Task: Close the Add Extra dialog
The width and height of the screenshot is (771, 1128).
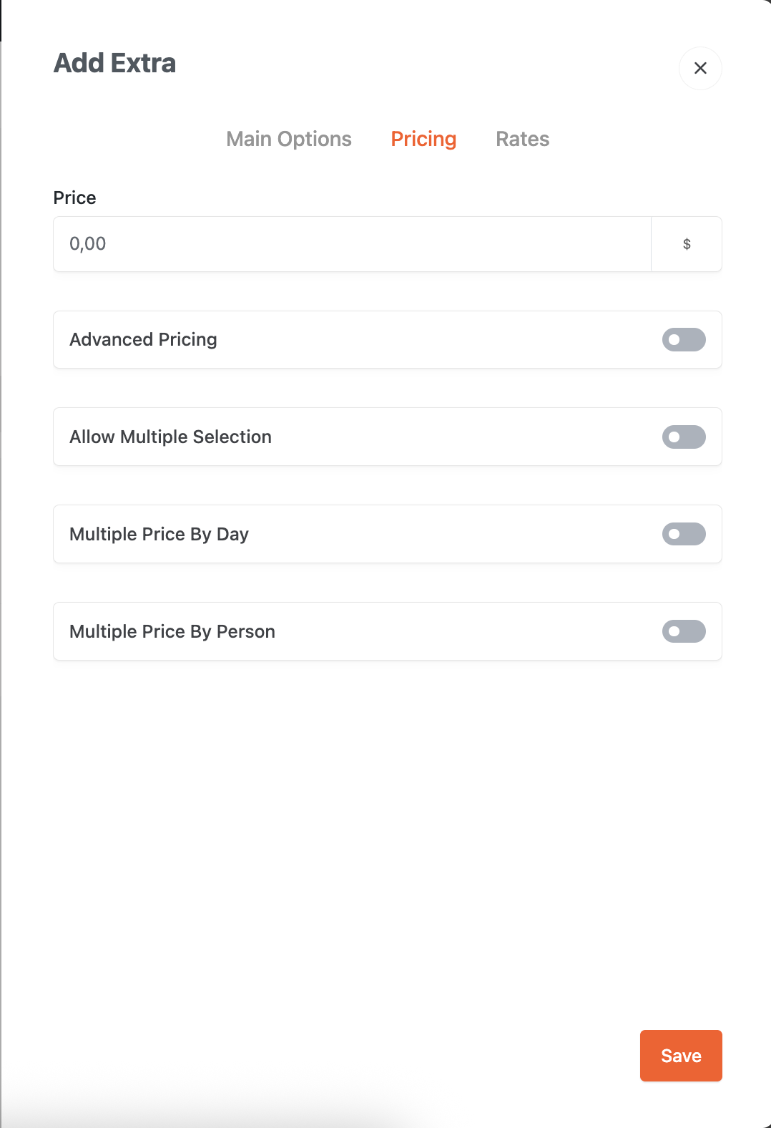Action: pos(700,68)
